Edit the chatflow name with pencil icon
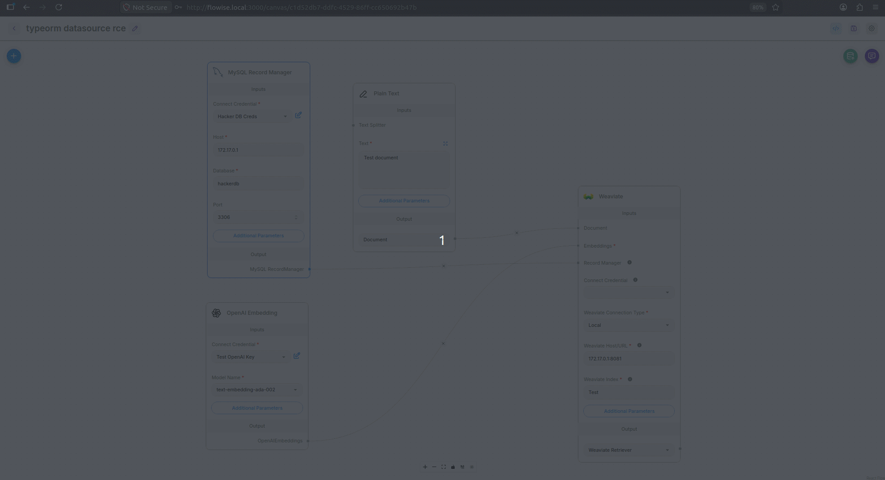This screenshot has width=885, height=480. [135, 28]
